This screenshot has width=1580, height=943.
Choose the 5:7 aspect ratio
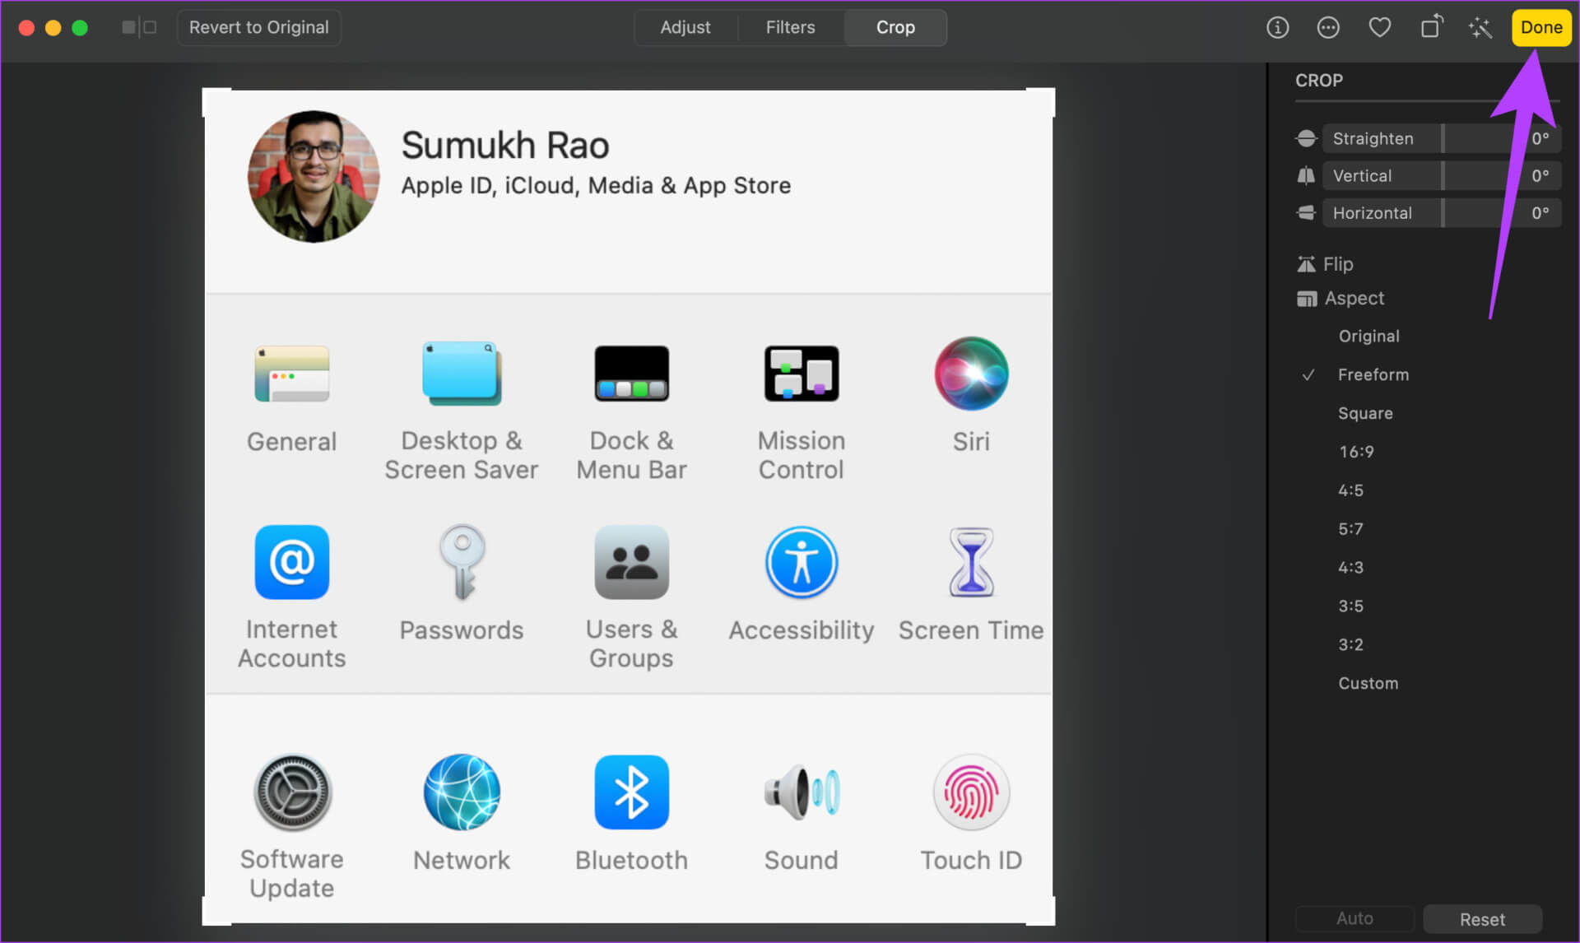click(1350, 529)
